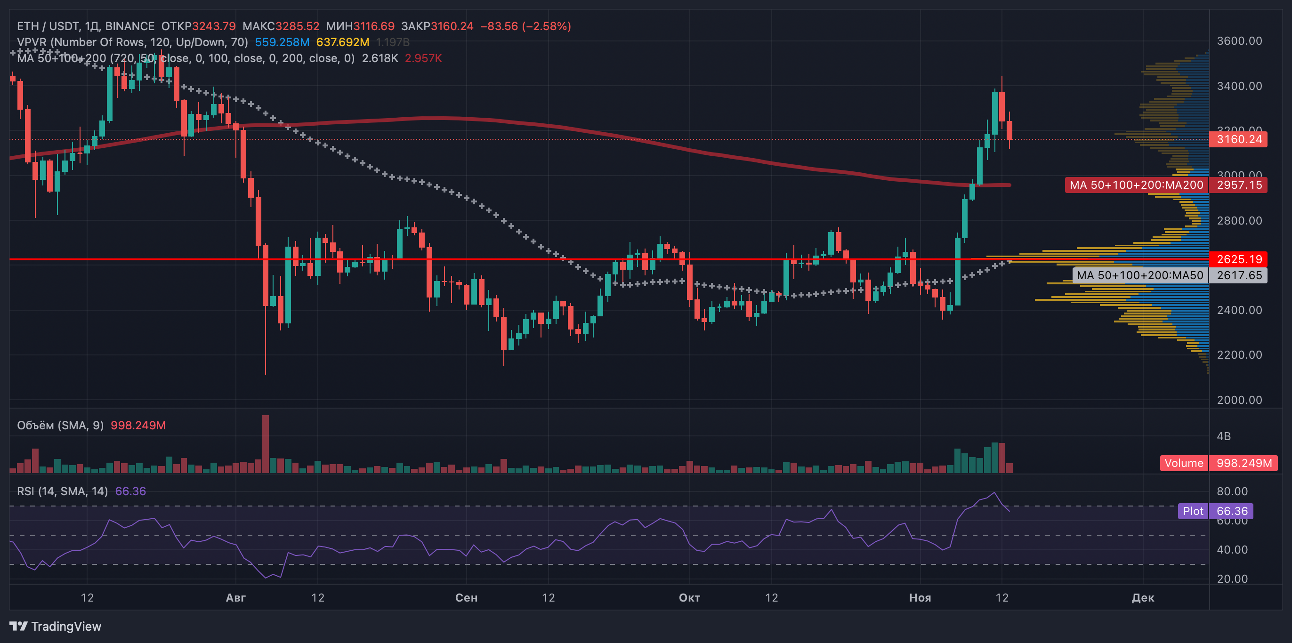
Task: Click the MA200 price label 2957.15
Action: tap(1238, 185)
